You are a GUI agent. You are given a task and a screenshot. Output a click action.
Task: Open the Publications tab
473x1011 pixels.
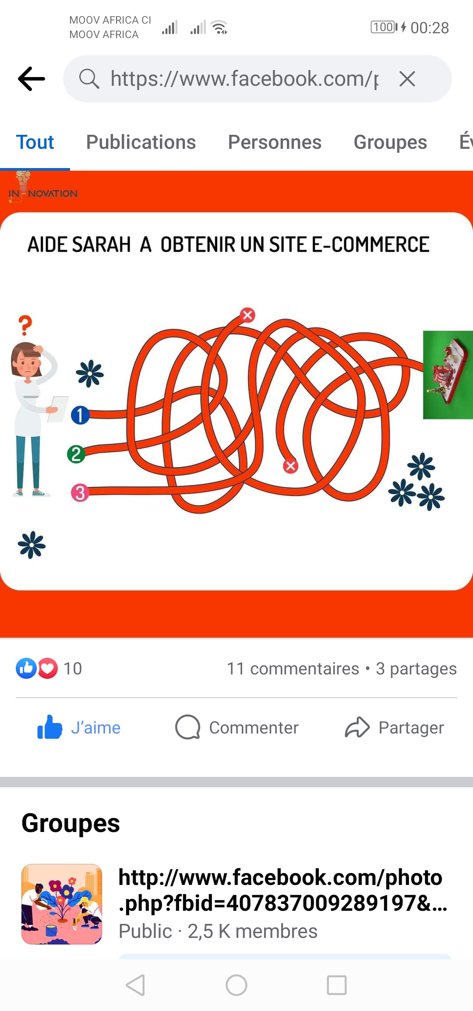[141, 142]
